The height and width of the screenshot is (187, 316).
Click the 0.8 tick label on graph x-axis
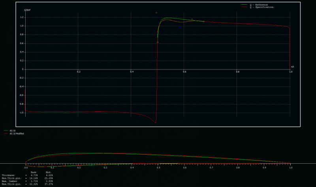[x=237, y=71]
